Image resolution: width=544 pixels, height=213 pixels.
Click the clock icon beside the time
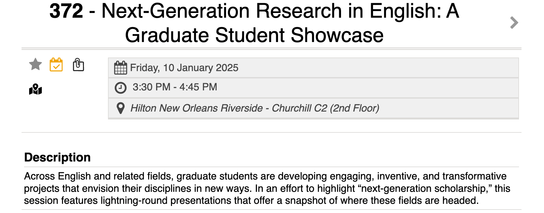pyautogui.click(x=120, y=88)
